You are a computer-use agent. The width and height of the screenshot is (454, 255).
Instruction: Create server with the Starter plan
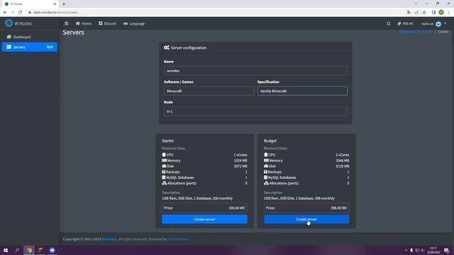pyautogui.click(x=205, y=219)
